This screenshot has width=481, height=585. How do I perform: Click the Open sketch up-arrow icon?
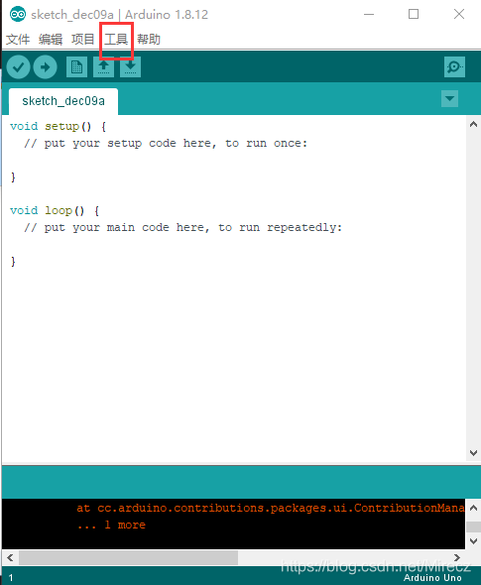pyautogui.click(x=103, y=67)
